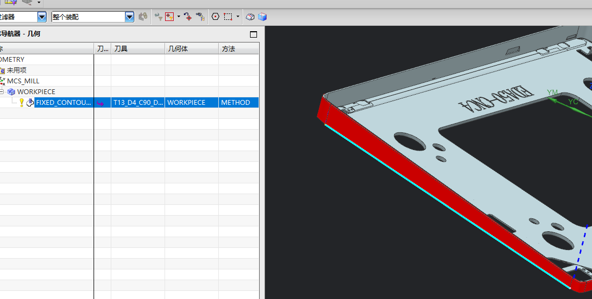The width and height of the screenshot is (592, 299).
Task: Open the selection filter dropdown arrow
Action: click(x=42, y=17)
